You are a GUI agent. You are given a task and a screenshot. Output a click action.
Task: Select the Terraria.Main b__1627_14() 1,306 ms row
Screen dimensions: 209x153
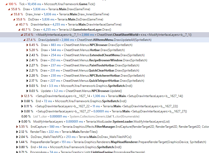tap(105, 96)
